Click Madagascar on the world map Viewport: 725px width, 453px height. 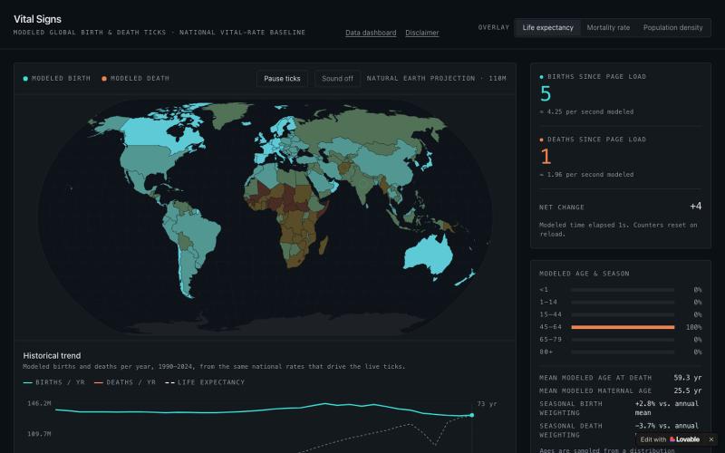(324, 245)
